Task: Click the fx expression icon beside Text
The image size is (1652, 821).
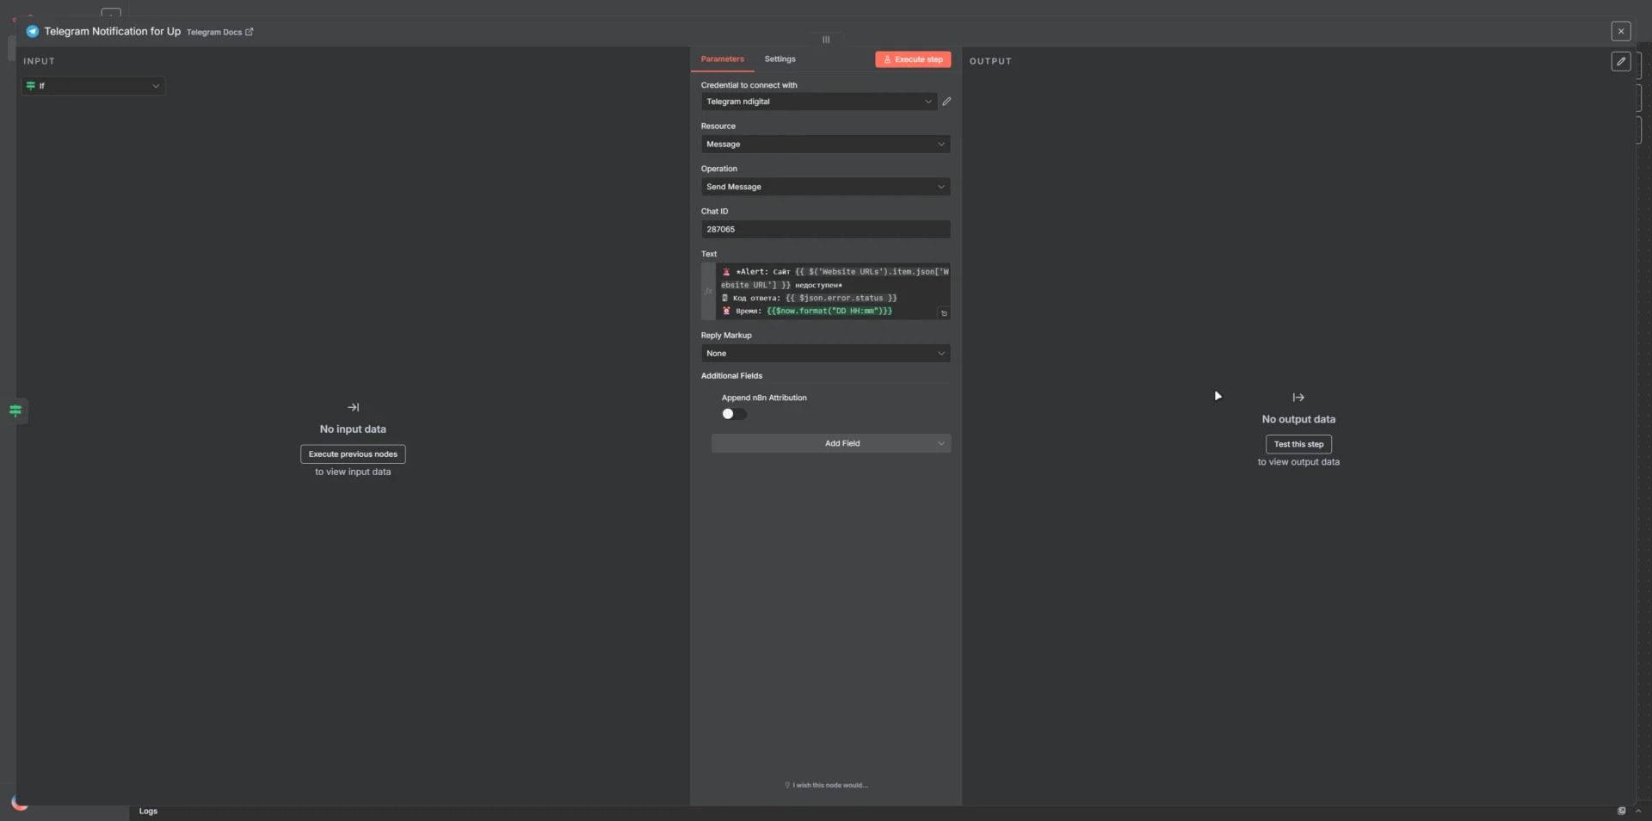Action: click(x=708, y=292)
